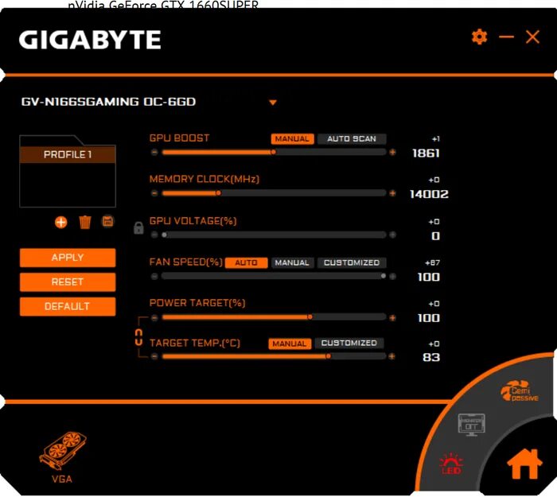Image resolution: width=557 pixels, height=497 pixels.
Task: Set Fan Speed mode to CUSTOMIZED
Action: [352, 262]
